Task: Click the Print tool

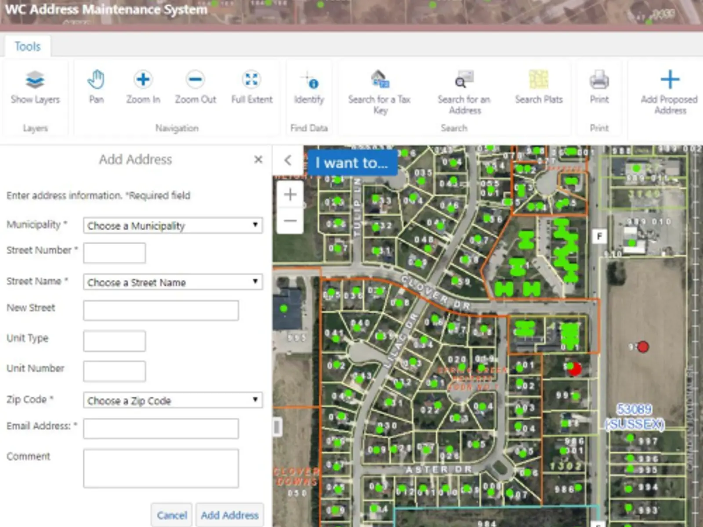Action: 599,87
